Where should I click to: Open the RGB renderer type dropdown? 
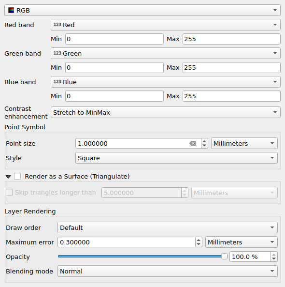pos(142,10)
